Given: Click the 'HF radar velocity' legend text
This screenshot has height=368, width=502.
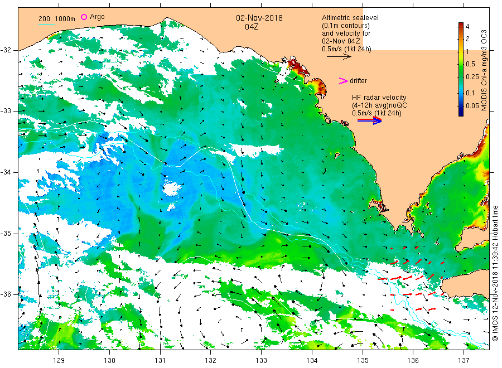Looking at the screenshot, I should tap(379, 97).
